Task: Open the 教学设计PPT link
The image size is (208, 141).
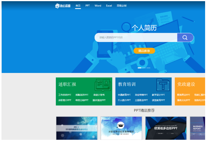Action: coord(159,95)
